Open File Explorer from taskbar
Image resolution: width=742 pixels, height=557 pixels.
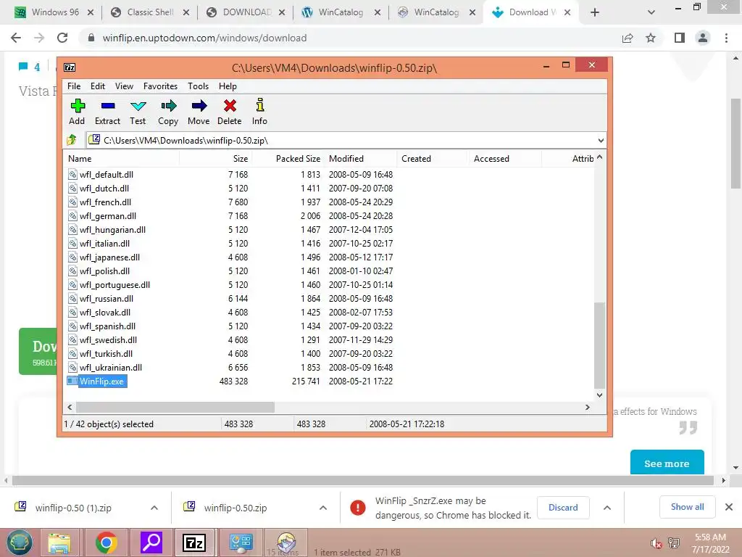click(x=59, y=542)
